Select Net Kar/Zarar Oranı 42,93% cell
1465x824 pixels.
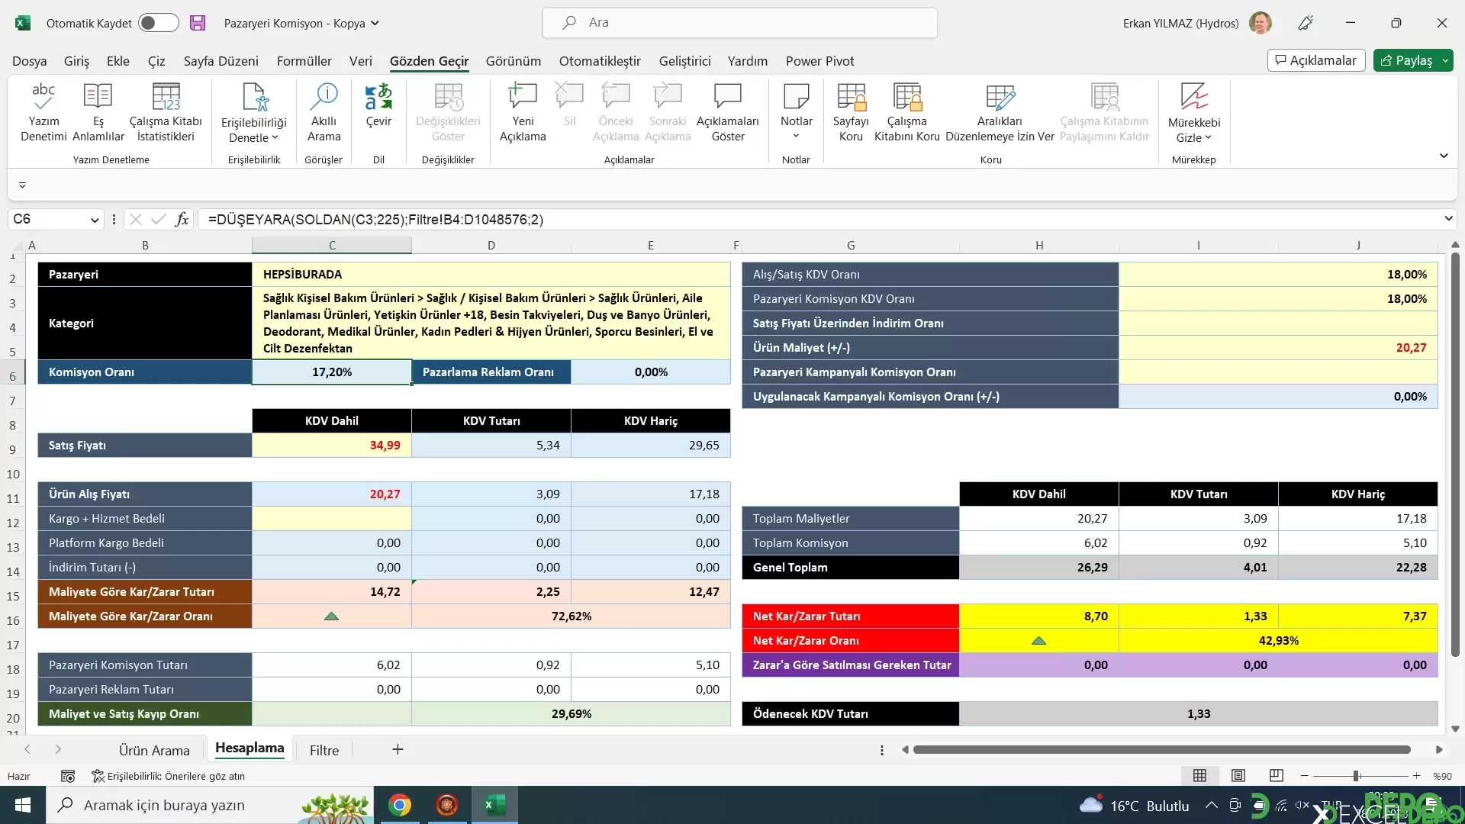(1278, 641)
